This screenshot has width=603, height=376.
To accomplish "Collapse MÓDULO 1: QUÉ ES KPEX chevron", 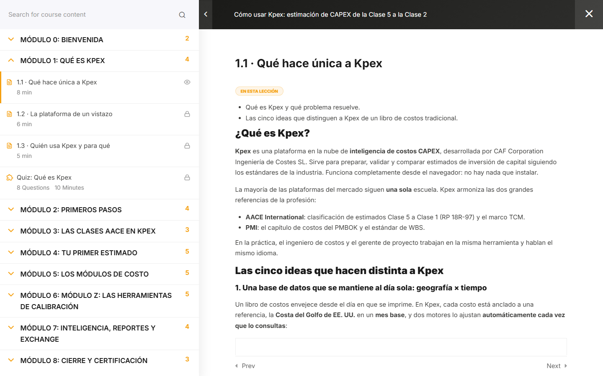I will tap(11, 60).
